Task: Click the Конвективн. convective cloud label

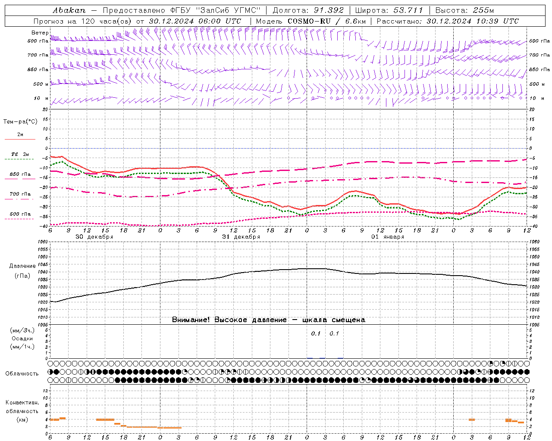Action: [22, 403]
